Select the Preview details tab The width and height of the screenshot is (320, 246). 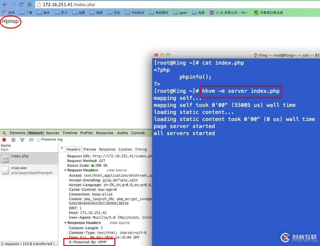pos(89,149)
